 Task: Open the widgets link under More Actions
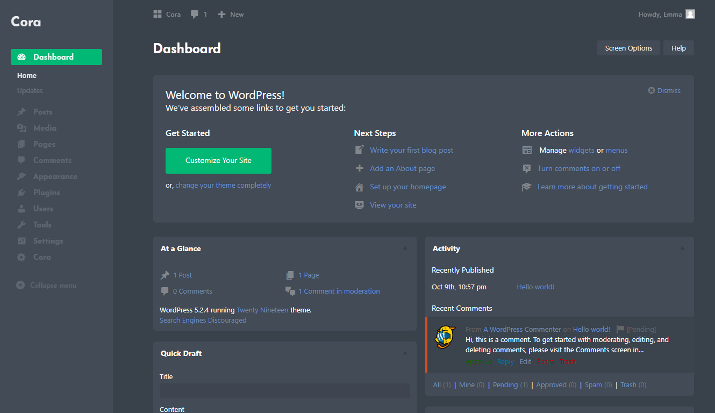(581, 151)
